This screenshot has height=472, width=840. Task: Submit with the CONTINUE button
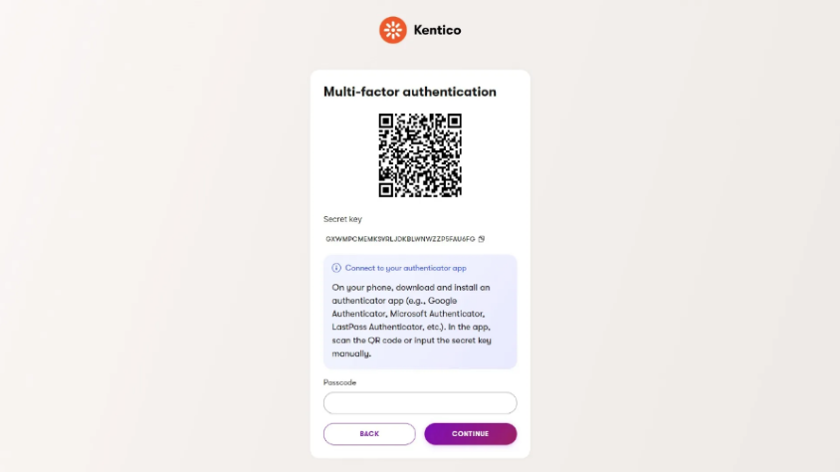pyautogui.click(x=471, y=434)
